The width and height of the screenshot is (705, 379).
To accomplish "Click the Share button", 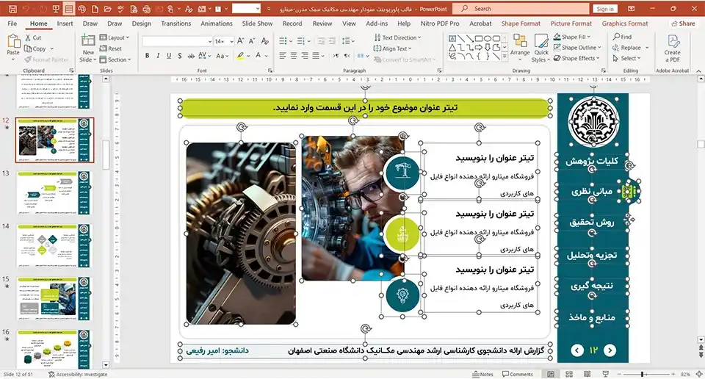I will (683, 24).
